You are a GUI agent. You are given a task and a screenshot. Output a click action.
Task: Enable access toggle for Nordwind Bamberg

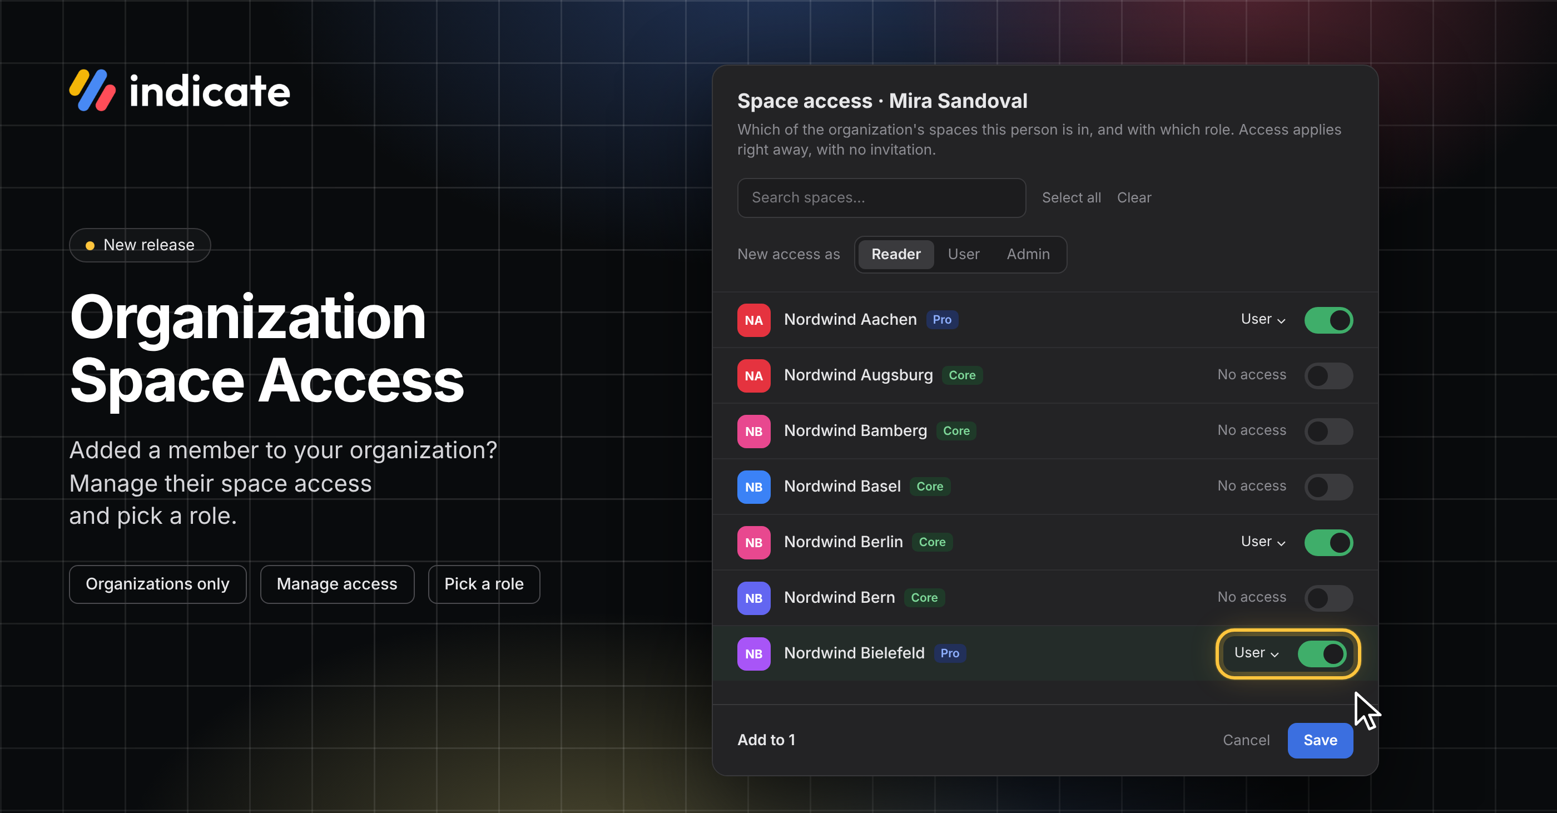tap(1328, 431)
